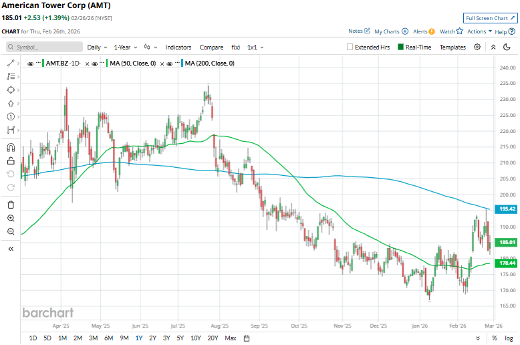The width and height of the screenshot is (520, 345).
Task: Open the Actions dropdown menu
Action: pyautogui.click(x=479, y=31)
